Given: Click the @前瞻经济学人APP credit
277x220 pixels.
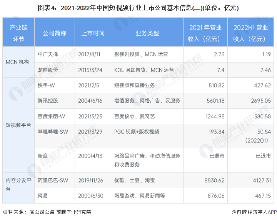Looking at the screenshot, I should [x=254, y=212].
